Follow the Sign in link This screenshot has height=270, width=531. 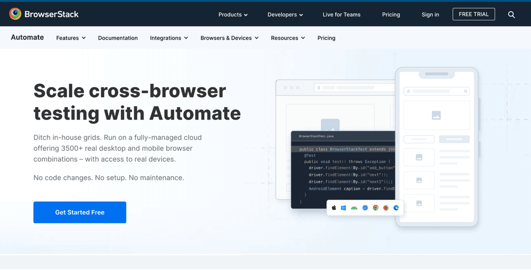point(430,15)
